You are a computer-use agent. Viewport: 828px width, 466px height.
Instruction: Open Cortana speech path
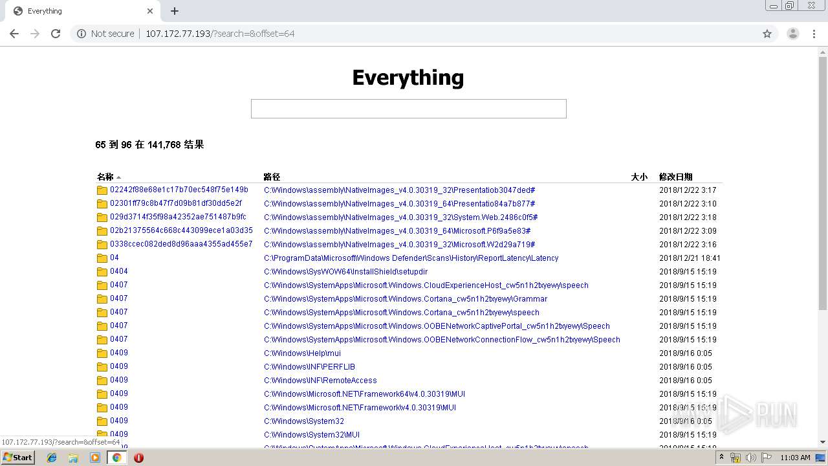[x=401, y=313]
